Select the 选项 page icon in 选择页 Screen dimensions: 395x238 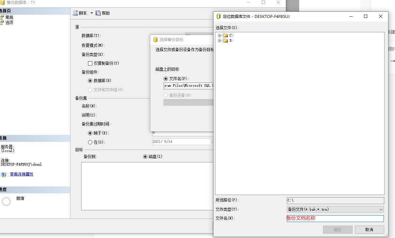click(x=2, y=22)
